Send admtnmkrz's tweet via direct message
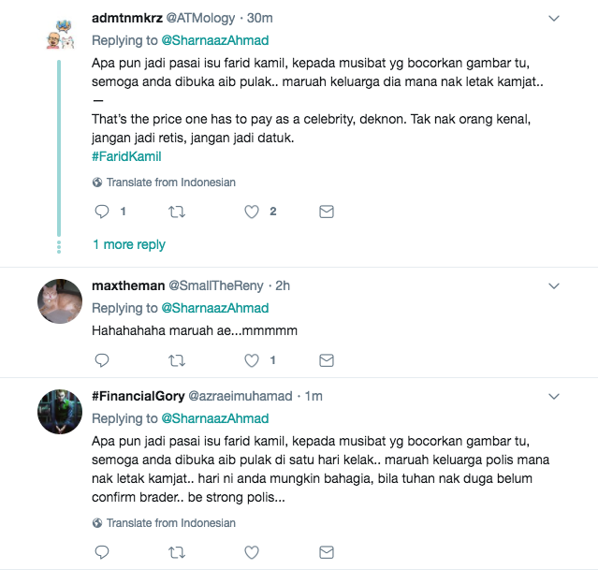This screenshot has height=570, width=598. pos(326,212)
